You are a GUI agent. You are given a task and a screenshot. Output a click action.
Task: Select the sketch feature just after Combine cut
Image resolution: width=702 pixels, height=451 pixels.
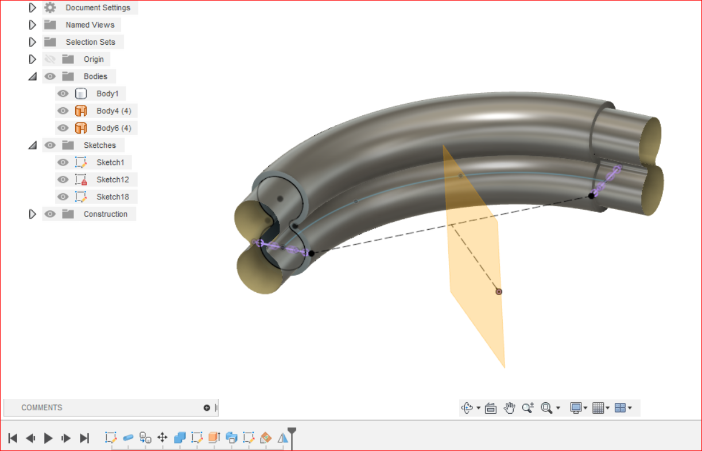click(x=249, y=438)
